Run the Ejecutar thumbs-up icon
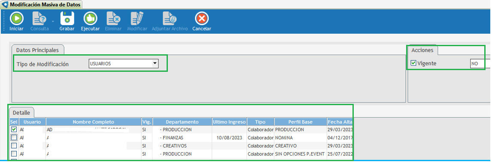Screen dimensions: 492x162 [90, 19]
